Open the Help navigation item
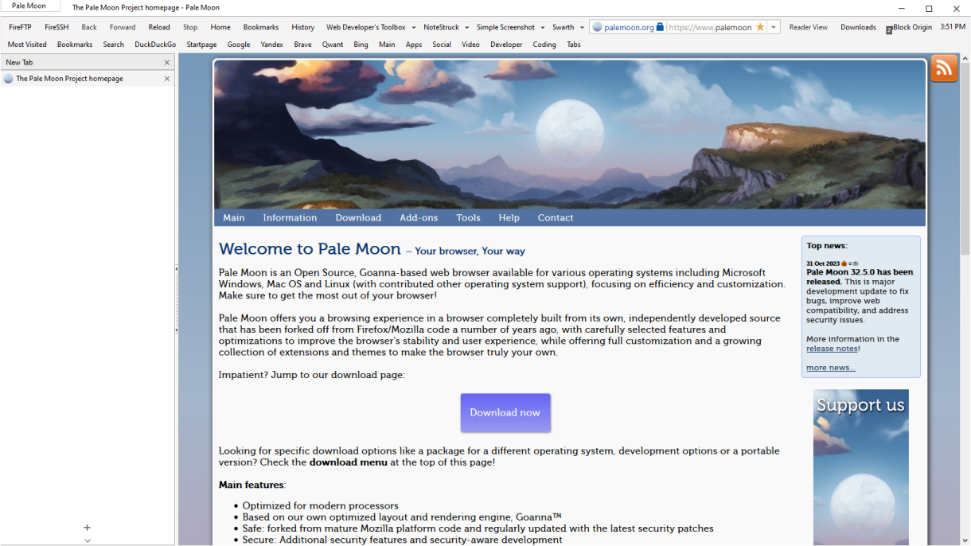This screenshot has width=971, height=546. pos(509,217)
